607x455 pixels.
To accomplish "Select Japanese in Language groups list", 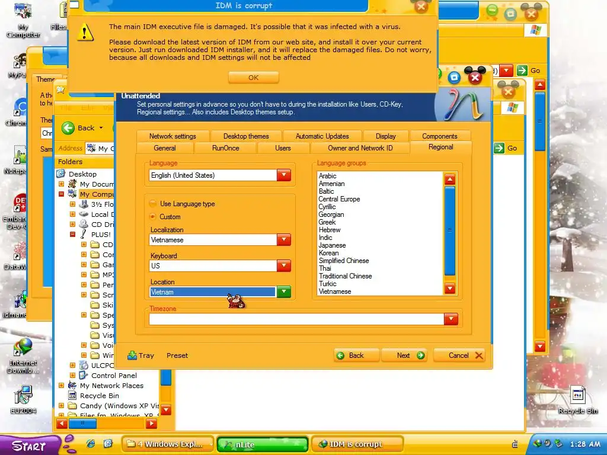I will pos(332,245).
